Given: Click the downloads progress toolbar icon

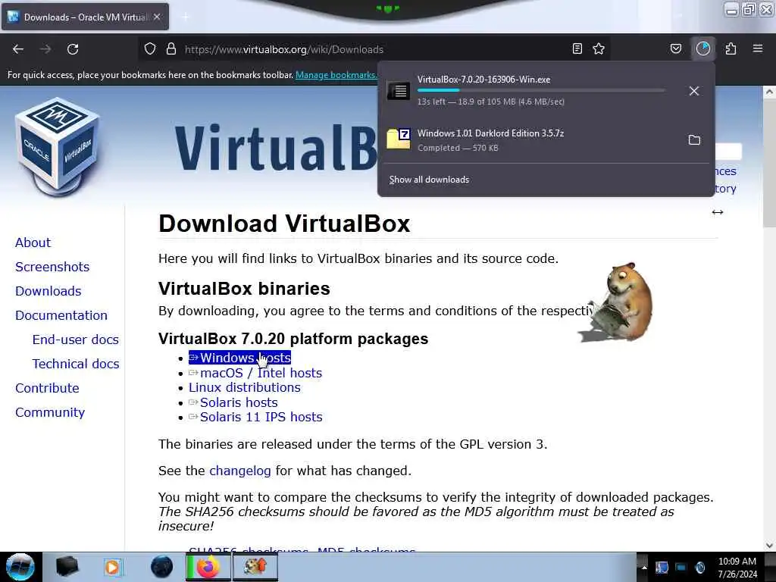Looking at the screenshot, I should pos(703,48).
